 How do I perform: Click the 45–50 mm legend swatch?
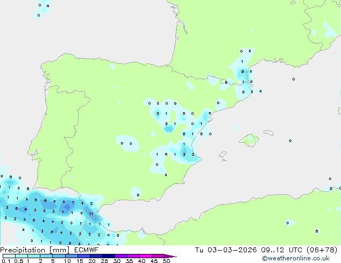point(158,256)
